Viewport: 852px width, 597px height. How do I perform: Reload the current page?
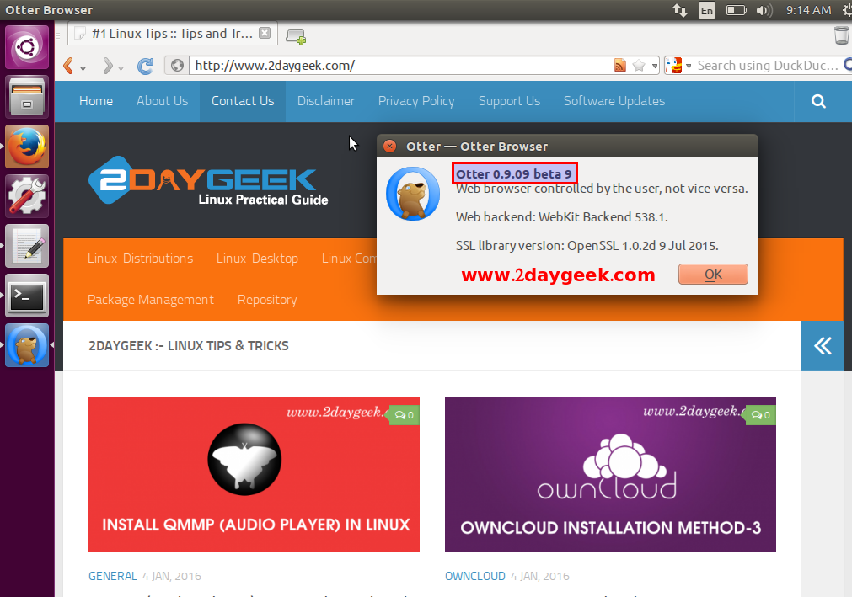(x=145, y=66)
